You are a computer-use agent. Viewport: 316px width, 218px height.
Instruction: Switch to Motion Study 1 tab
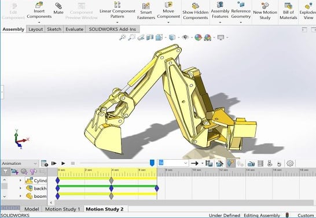point(63,209)
